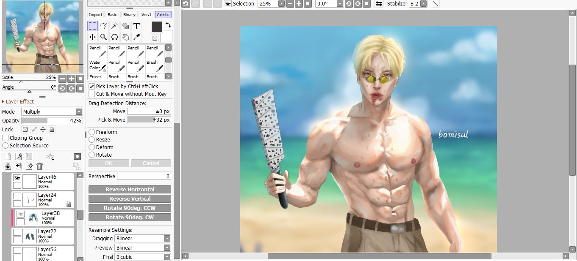Toggle visibility of Layer38
Image resolution: width=577 pixels, height=261 pixels.
[20, 214]
